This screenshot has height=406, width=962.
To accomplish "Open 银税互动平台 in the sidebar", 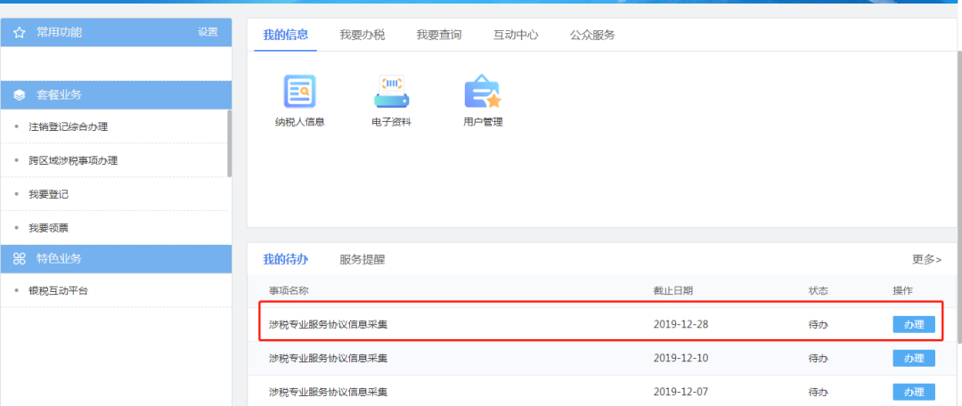I will pos(58,291).
